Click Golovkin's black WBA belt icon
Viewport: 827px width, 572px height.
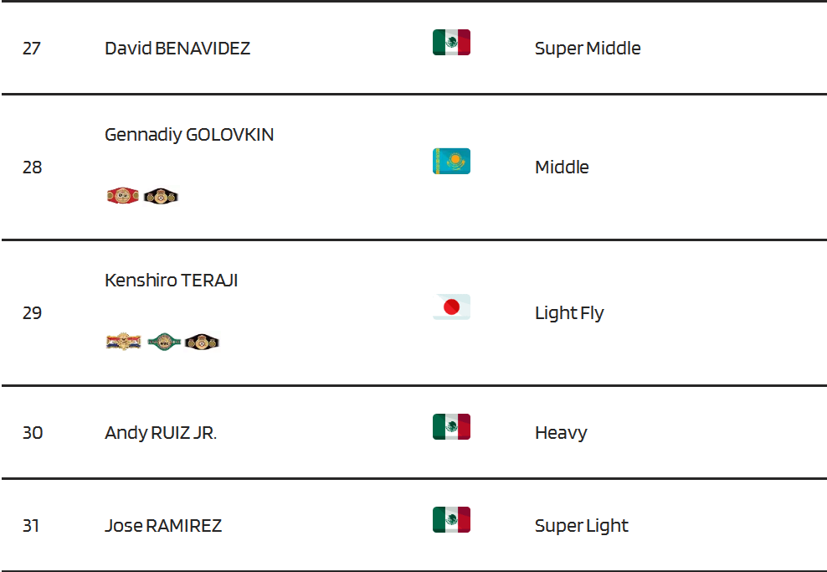(x=161, y=196)
